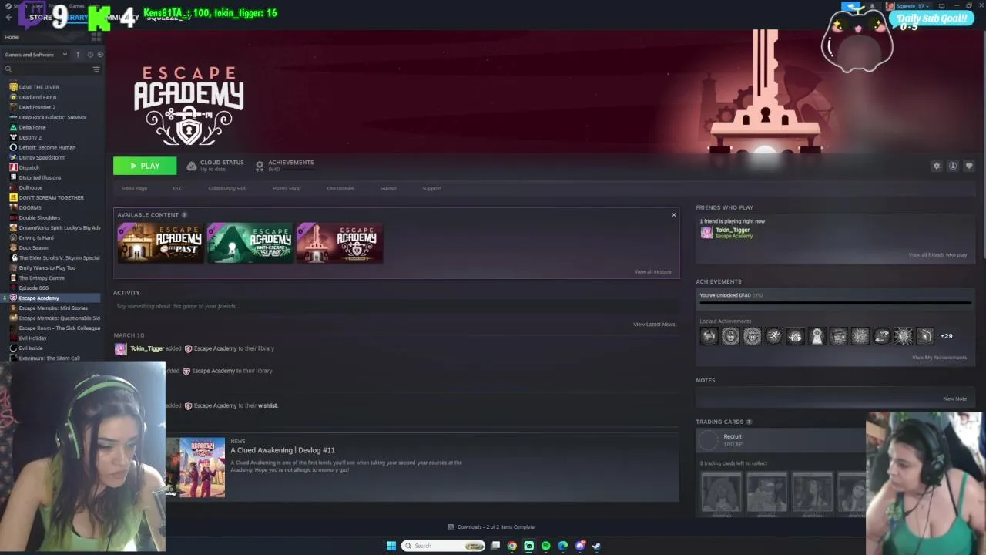Click Tokin_Tigger avatar in Friends Who Play
Viewport: 986px width, 555px height.
(x=706, y=233)
